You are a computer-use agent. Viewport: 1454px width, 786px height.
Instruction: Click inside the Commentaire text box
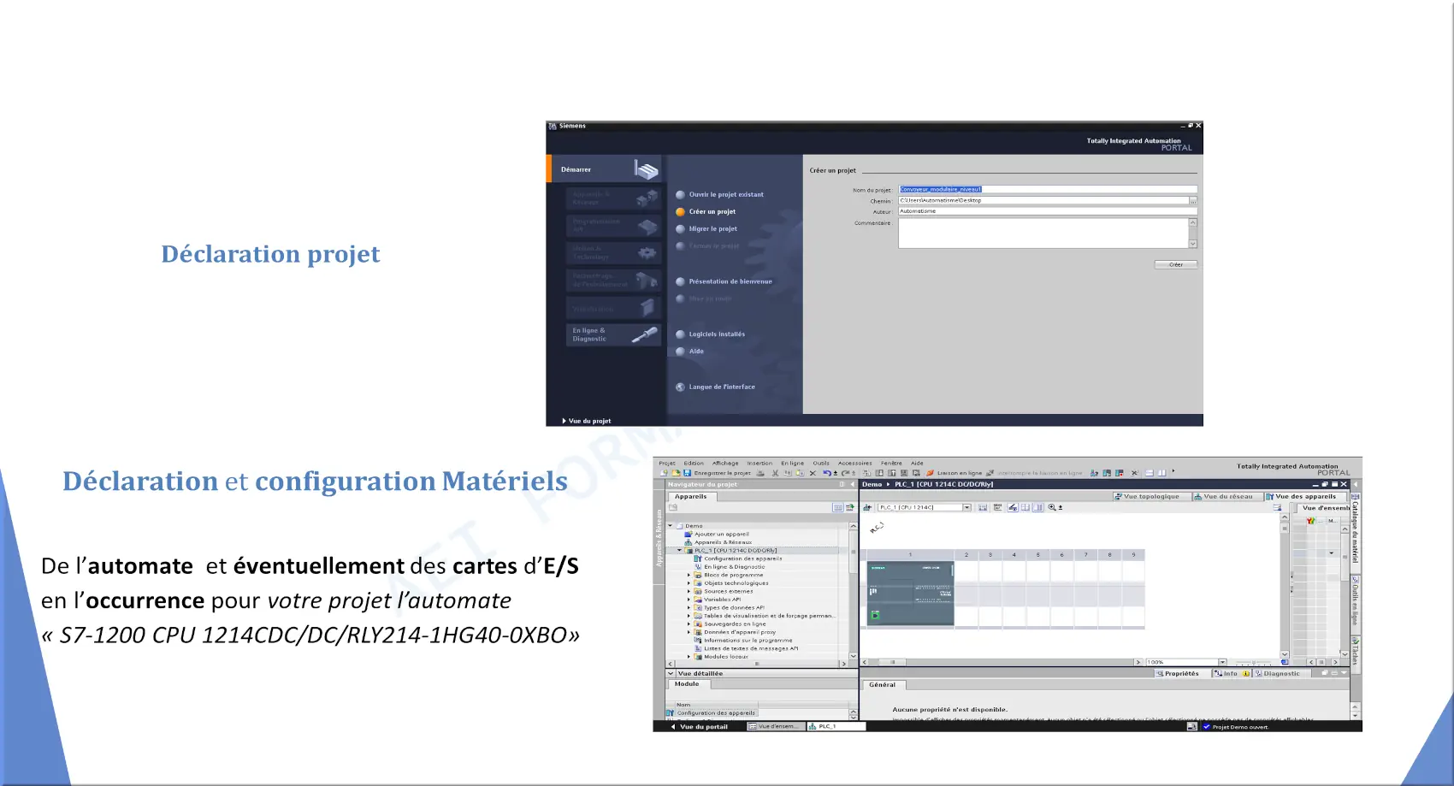pyautogui.click(x=1043, y=233)
